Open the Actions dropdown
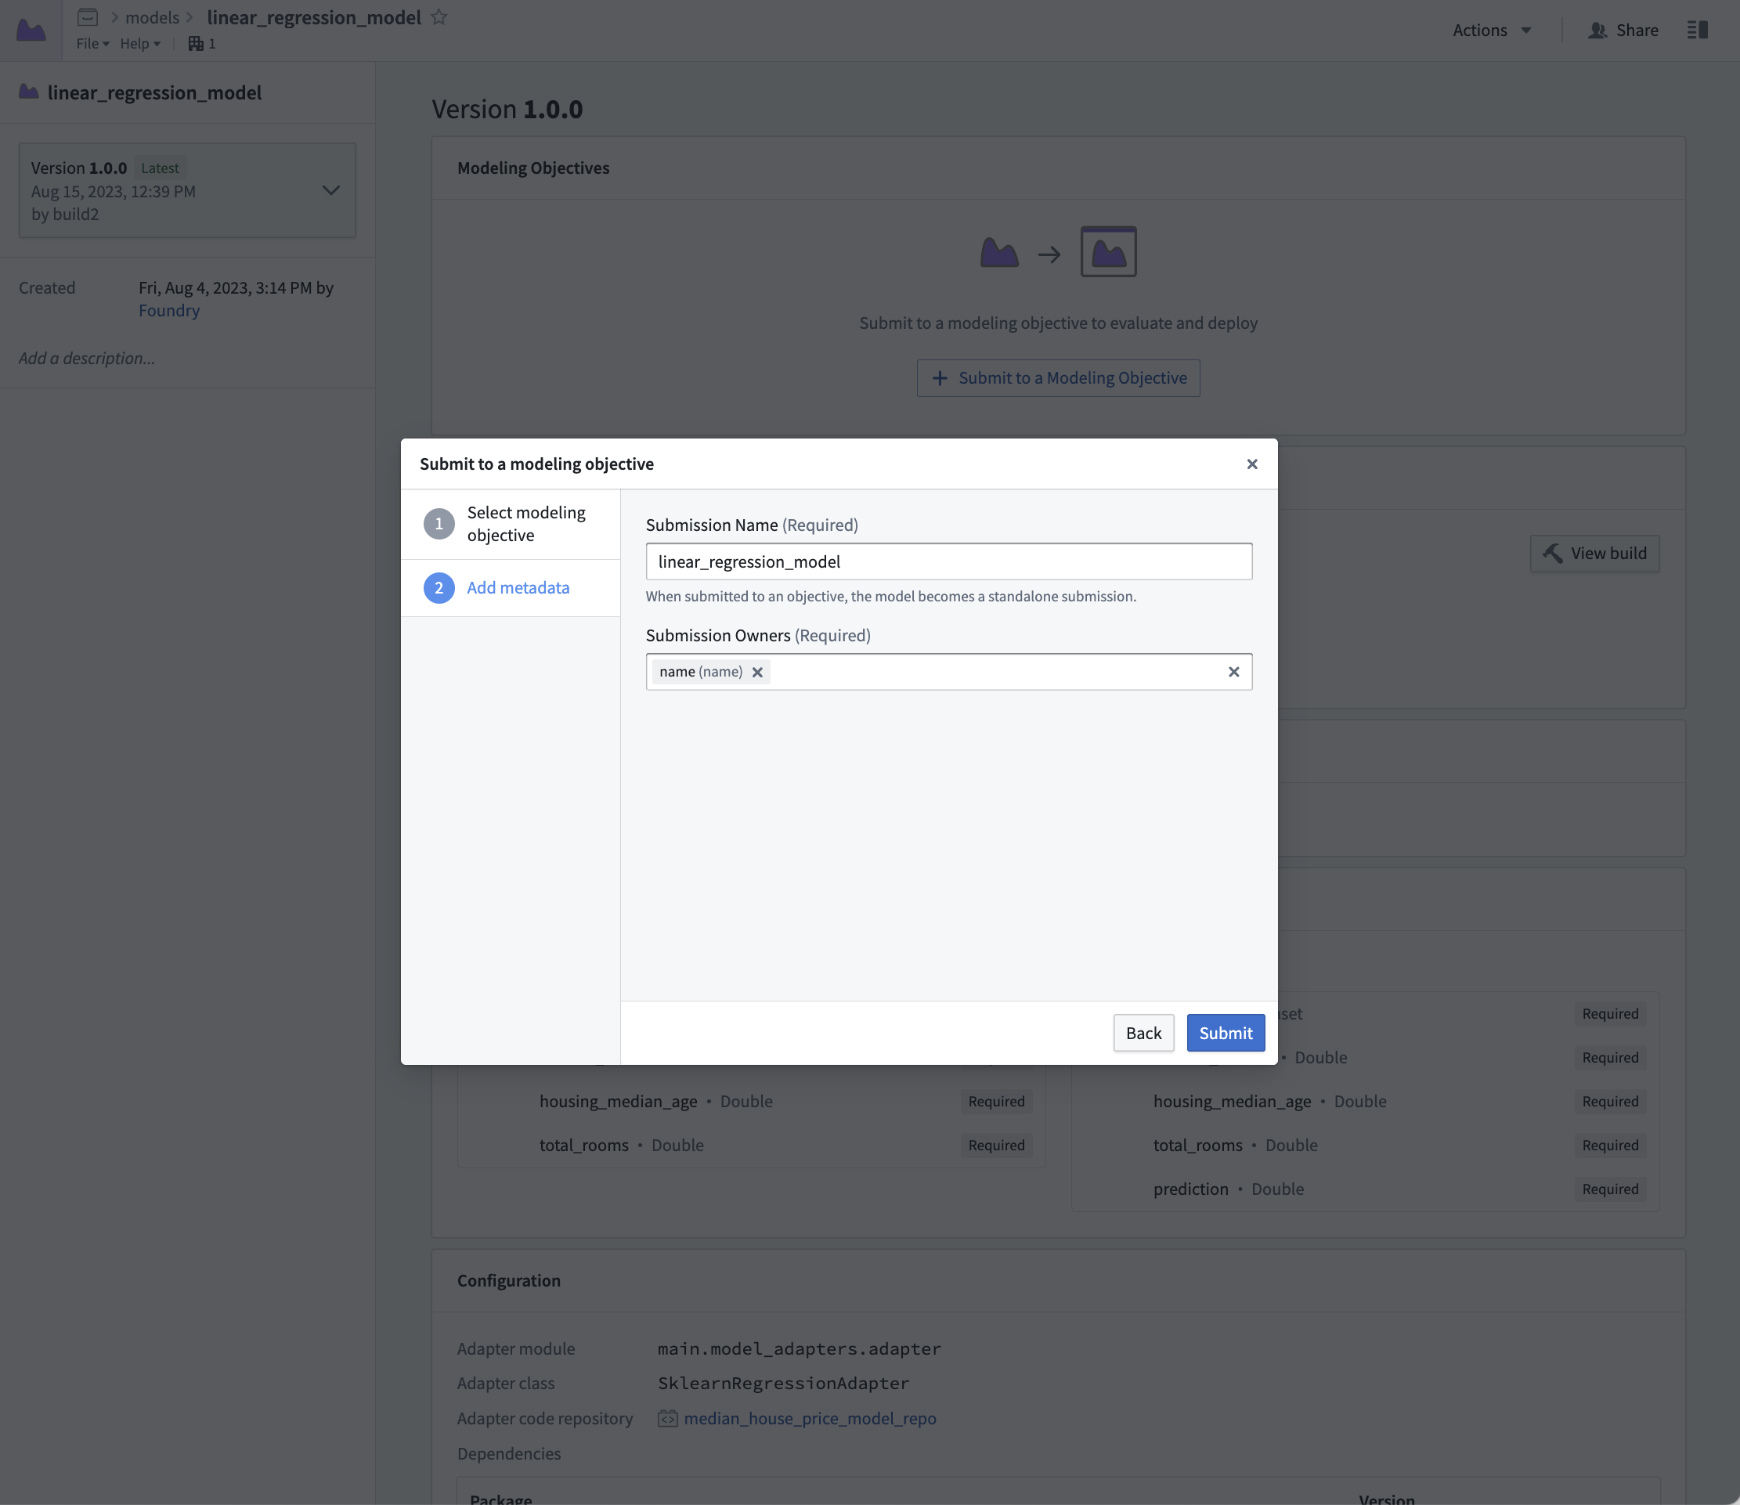 coord(1492,31)
